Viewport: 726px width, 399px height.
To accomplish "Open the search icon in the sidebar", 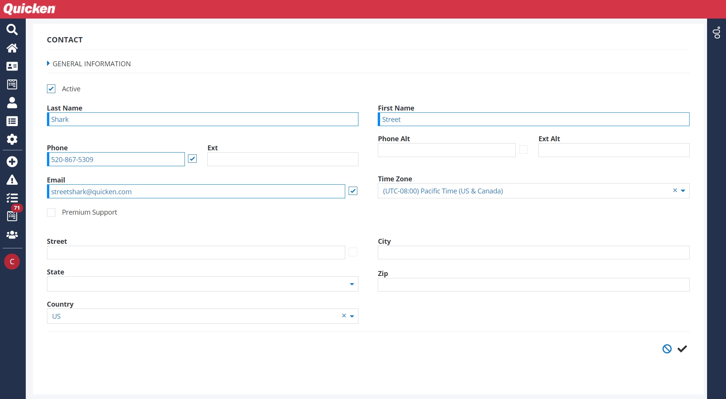I will [12, 30].
